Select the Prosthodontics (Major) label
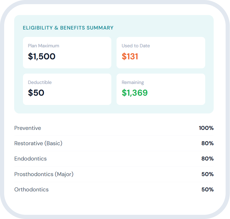 point(44,174)
